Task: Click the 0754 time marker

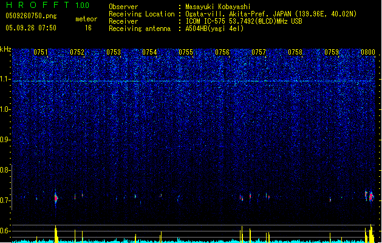Action: [149, 52]
